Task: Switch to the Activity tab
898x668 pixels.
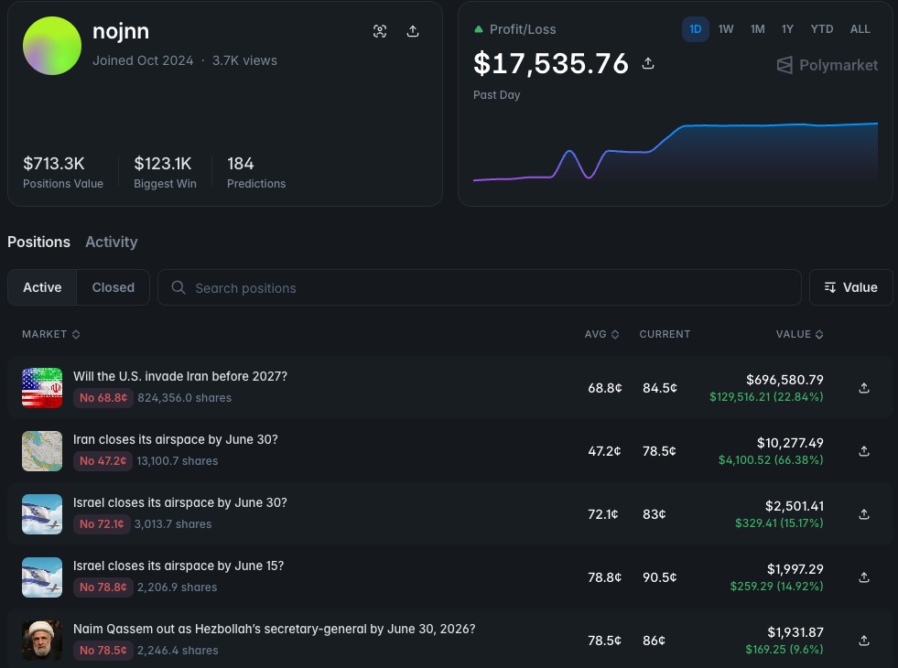Action: tap(112, 242)
